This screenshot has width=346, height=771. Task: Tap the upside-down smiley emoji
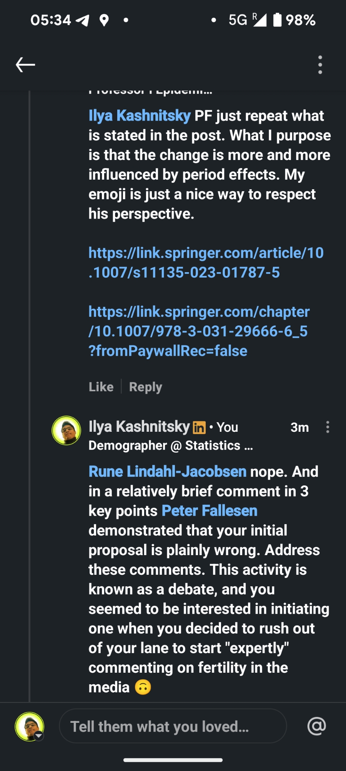(143, 687)
